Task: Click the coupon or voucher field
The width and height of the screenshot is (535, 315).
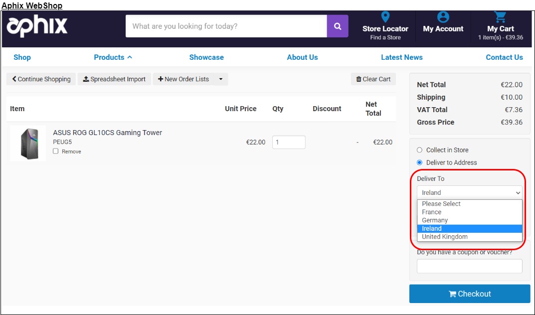Action: [x=469, y=266]
